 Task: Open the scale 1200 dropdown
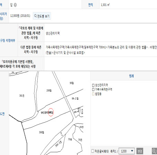[x=127, y=151]
